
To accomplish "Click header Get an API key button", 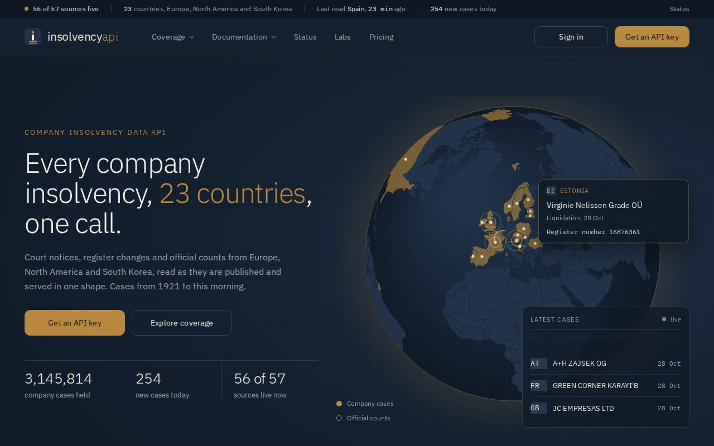I will 652,37.
